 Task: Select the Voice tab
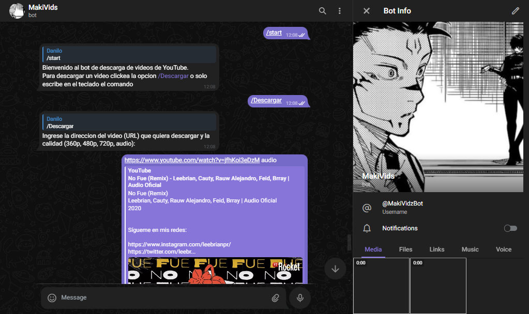tap(503, 249)
